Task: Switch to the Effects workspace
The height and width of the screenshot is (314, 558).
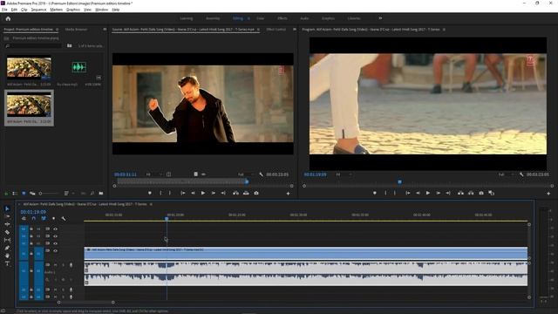Action: (282, 18)
